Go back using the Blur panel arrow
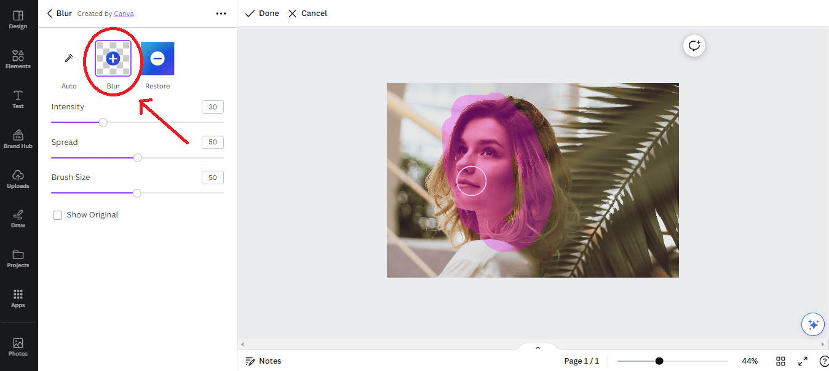 [49, 13]
